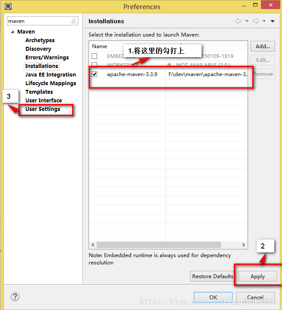Open Lifecycle Mappings page
Viewport: 282px width, 310px height.
click(51, 83)
